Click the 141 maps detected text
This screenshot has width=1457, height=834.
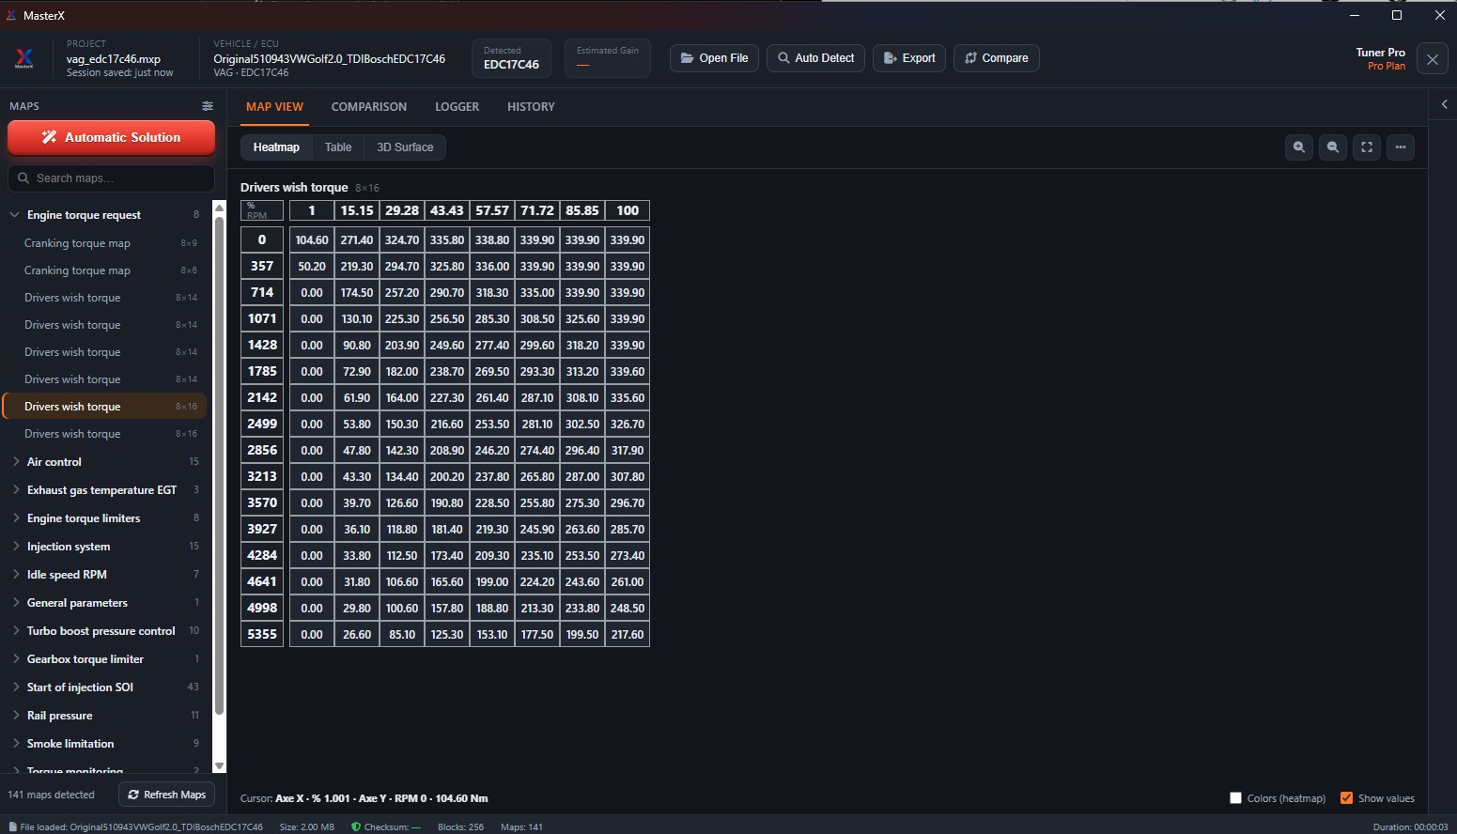[52, 795]
